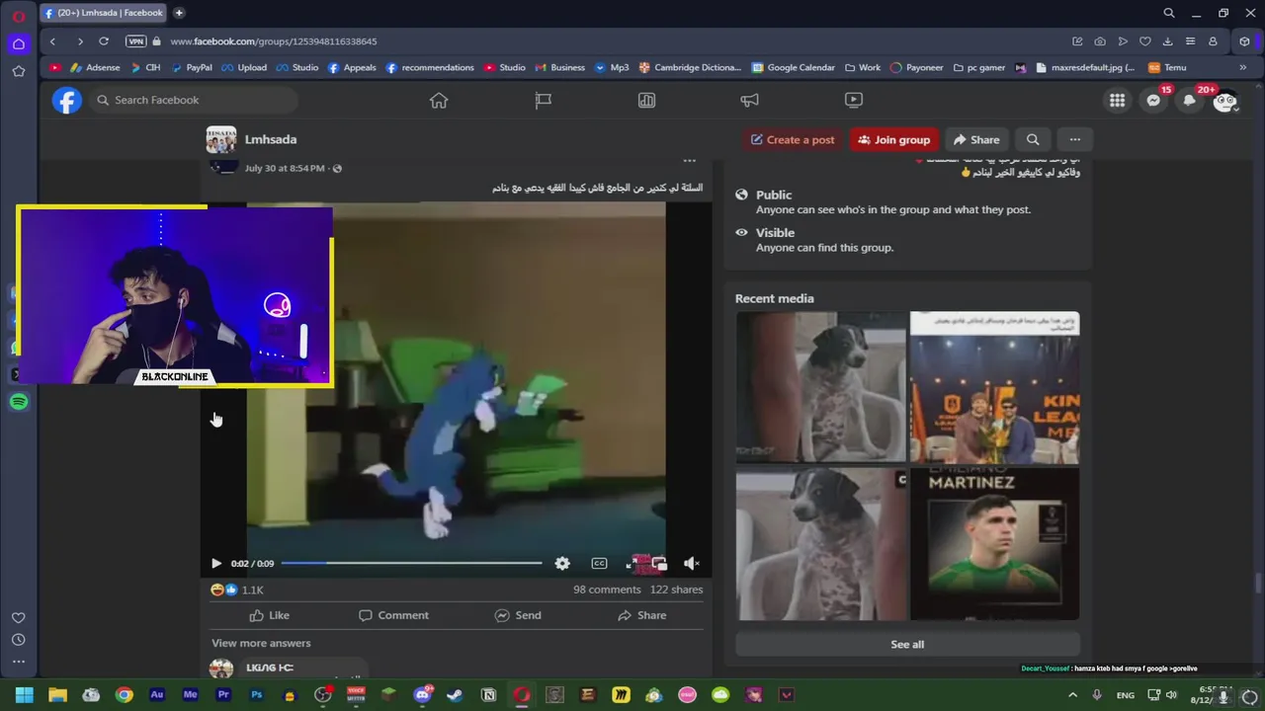Open Google Calendar bookmark

coord(794,67)
